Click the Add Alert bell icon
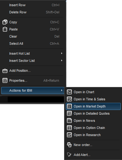The height and width of the screenshot is (160, 122). [x=69, y=155]
